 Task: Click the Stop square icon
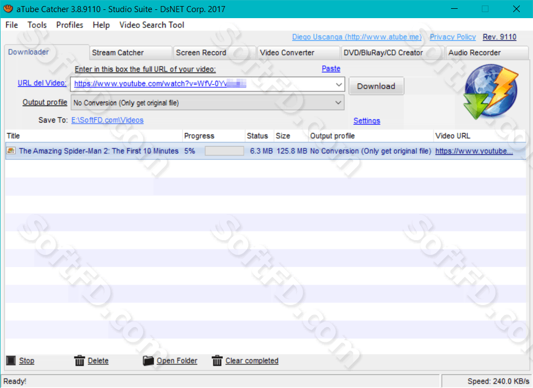click(x=11, y=361)
